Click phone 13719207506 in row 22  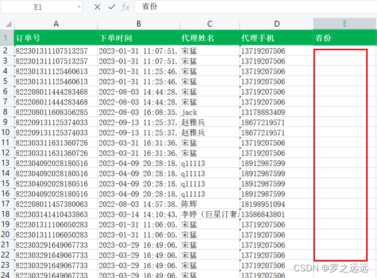pos(277,255)
